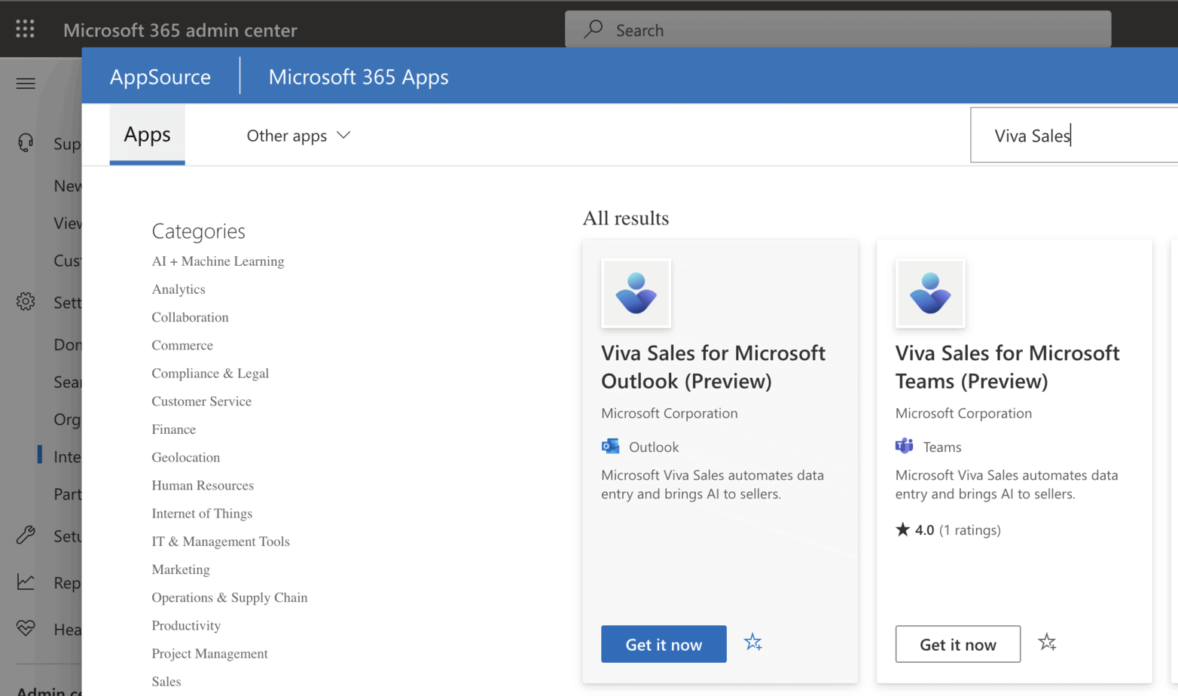Get it now for Viva Sales Outlook
The height and width of the screenshot is (696, 1178).
[664, 644]
